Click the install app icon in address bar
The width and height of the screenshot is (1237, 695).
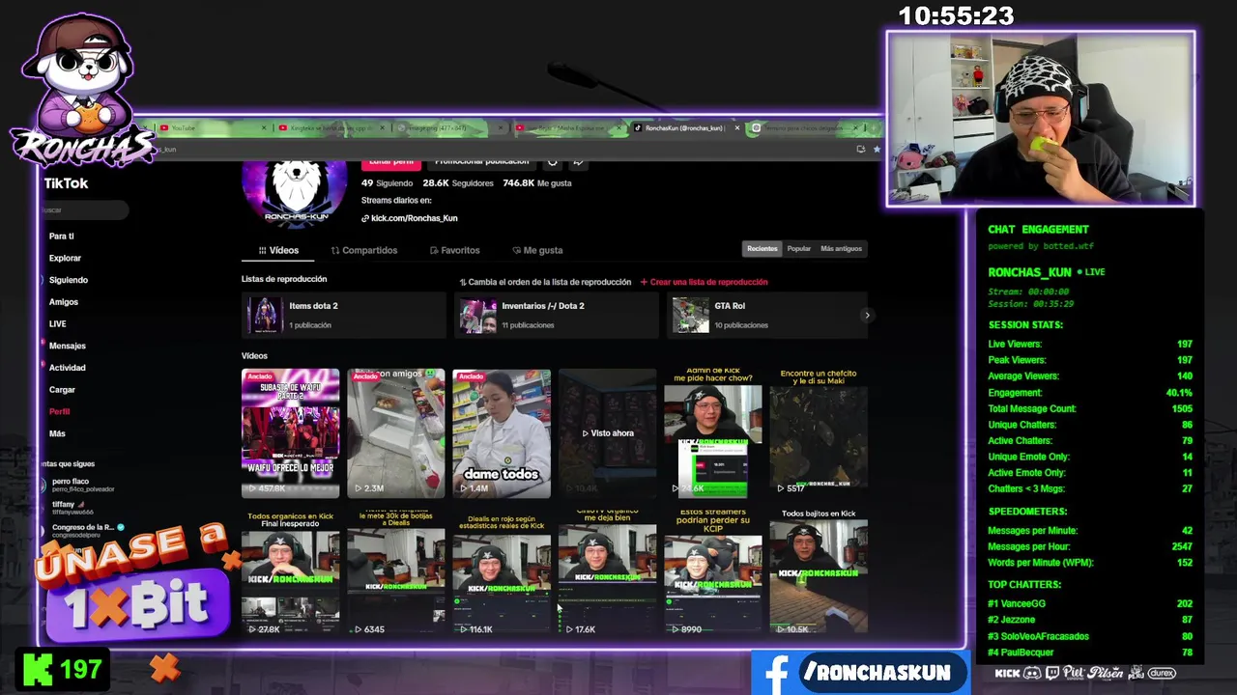pyautogui.click(x=861, y=149)
